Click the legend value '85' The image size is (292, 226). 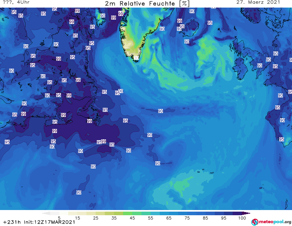tap(205, 218)
